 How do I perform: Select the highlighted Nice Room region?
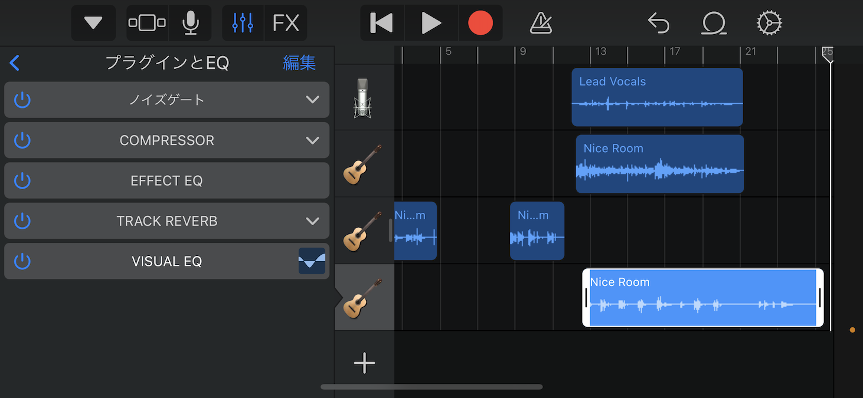702,297
